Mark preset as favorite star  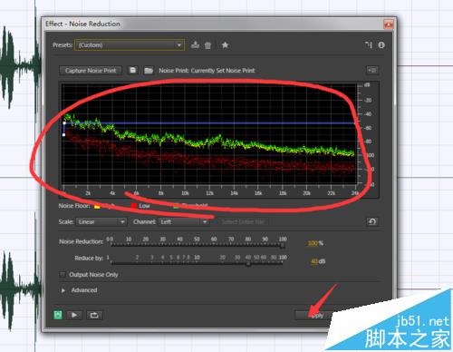(225, 45)
